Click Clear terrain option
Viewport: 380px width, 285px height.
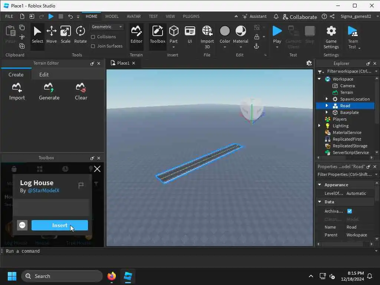[81, 91]
